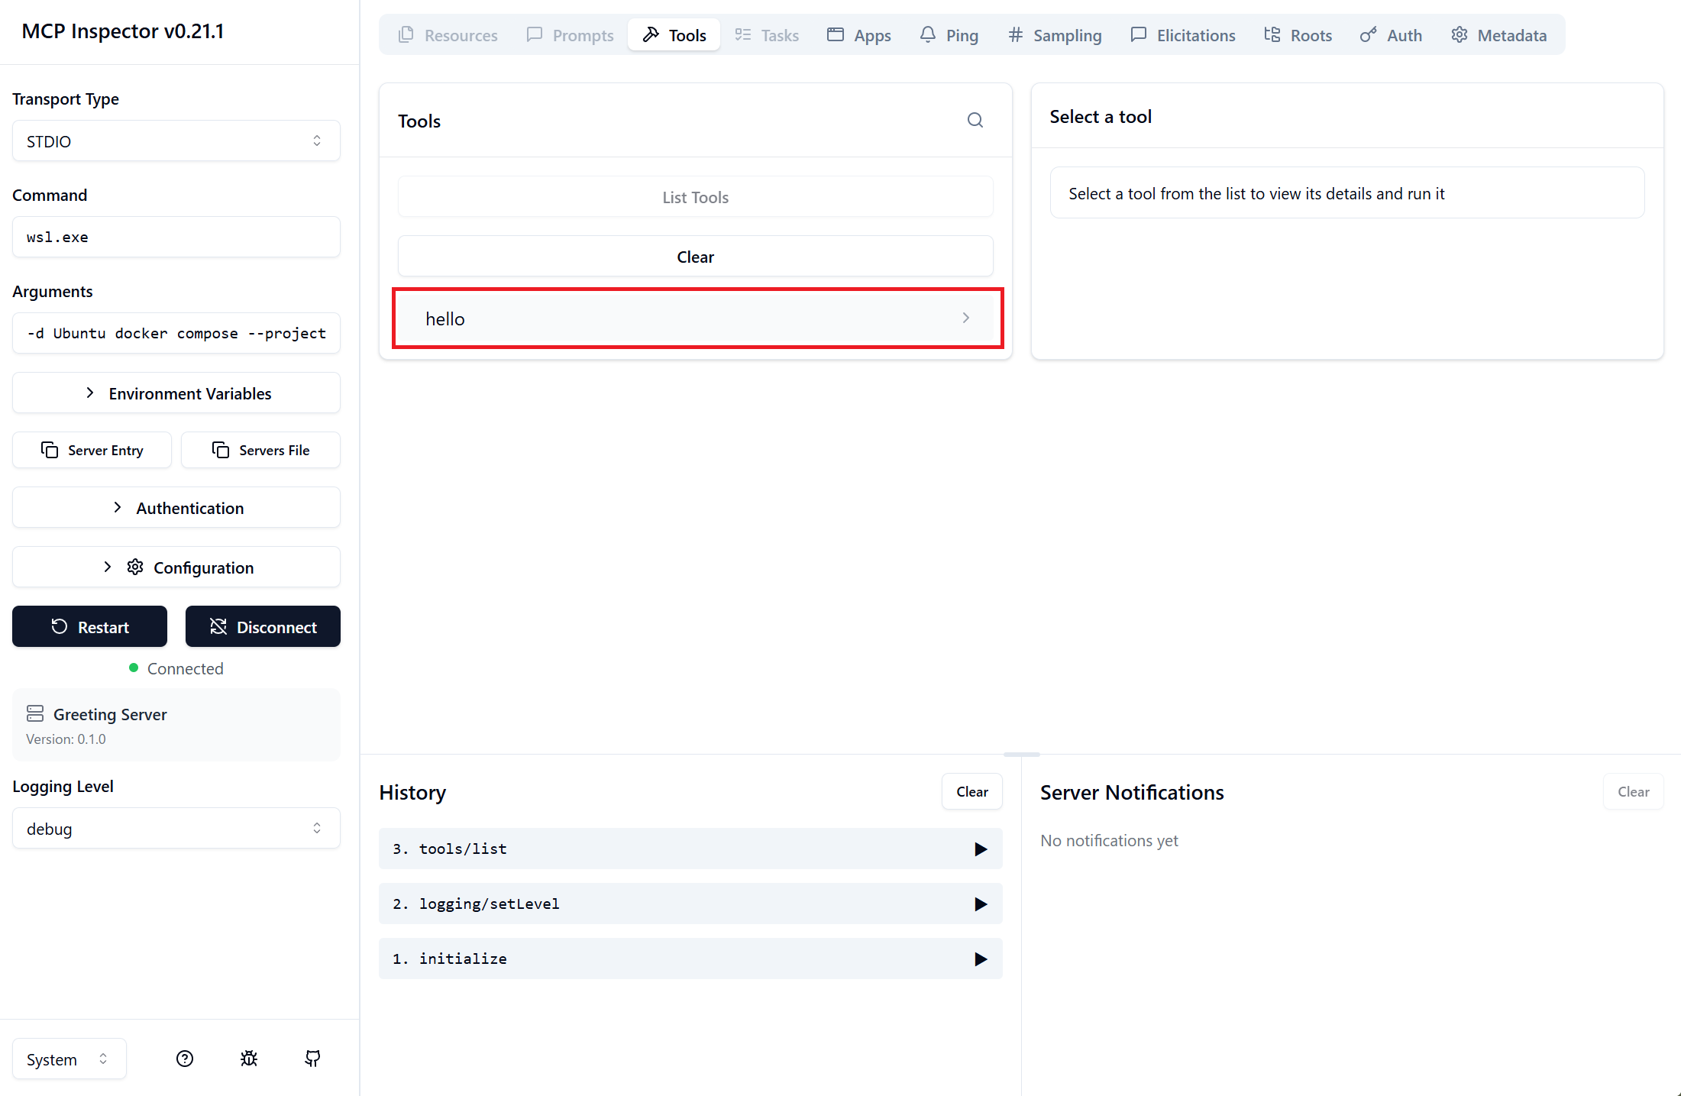
Task: Switch to the Ping tab
Action: pyautogui.click(x=949, y=35)
